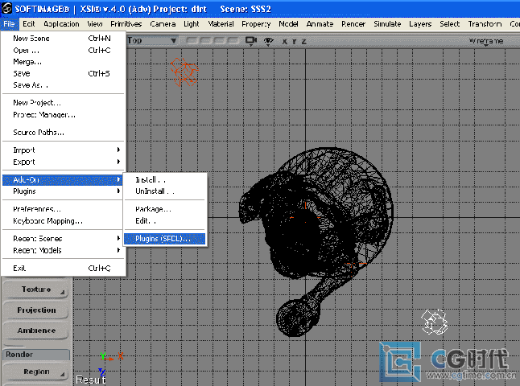The height and width of the screenshot is (386, 520).
Task: Open the Material menu
Action: point(221,24)
